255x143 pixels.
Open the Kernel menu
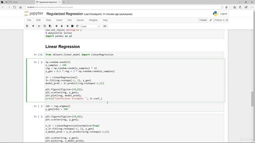point(80,20)
